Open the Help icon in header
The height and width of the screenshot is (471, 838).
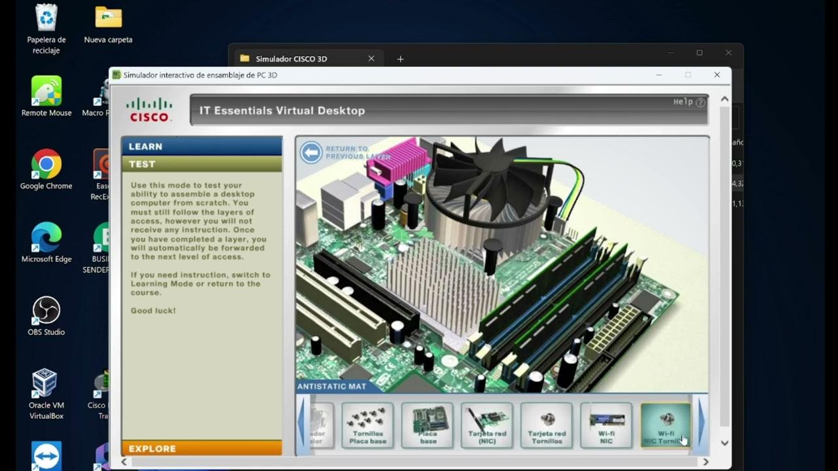[700, 102]
